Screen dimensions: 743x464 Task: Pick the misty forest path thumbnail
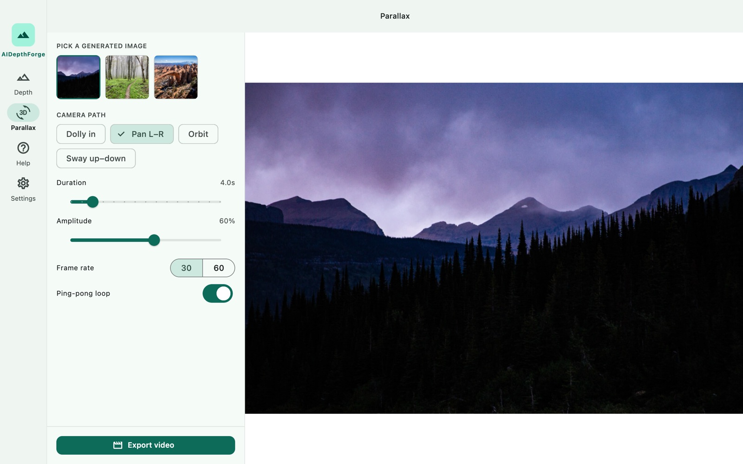point(127,77)
